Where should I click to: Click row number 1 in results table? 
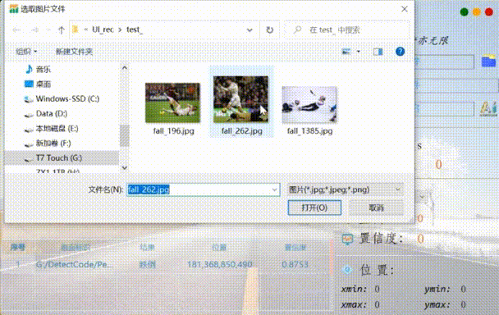tap(18, 264)
